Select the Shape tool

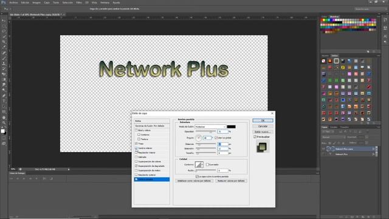coord(4,112)
